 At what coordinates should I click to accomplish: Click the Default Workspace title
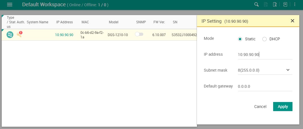(44, 5)
